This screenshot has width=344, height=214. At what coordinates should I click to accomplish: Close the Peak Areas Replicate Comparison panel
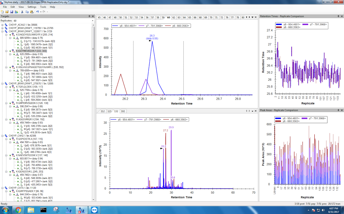coord(342,110)
